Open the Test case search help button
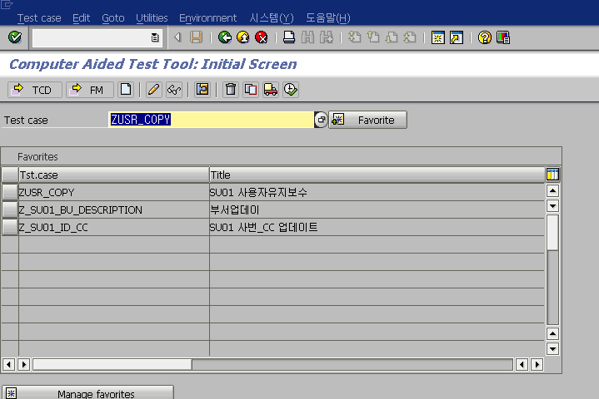This screenshot has width=599, height=399. (321, 120)
